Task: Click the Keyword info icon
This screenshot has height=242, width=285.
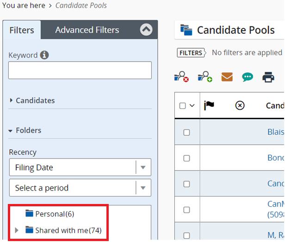Action: point(44,55)
